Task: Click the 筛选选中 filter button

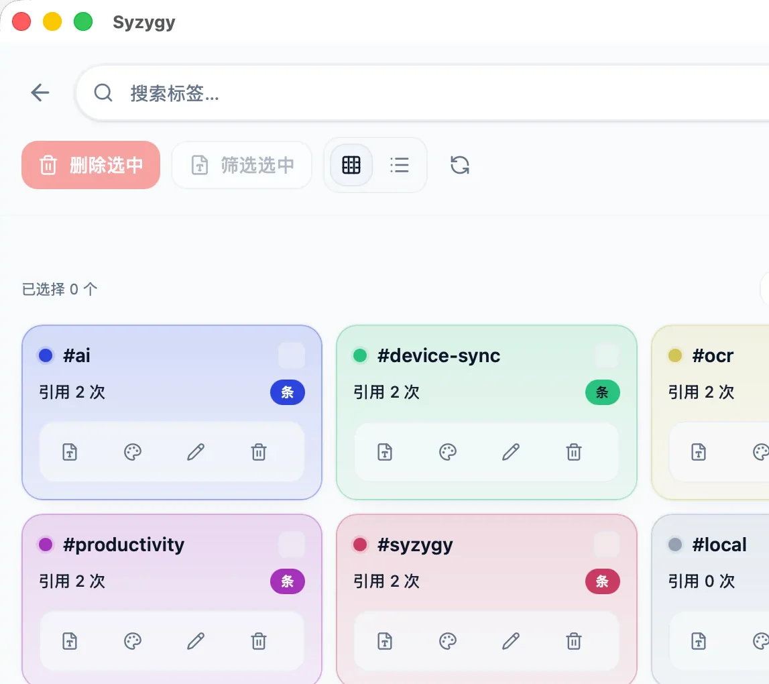Action: (x=242, y=165)
